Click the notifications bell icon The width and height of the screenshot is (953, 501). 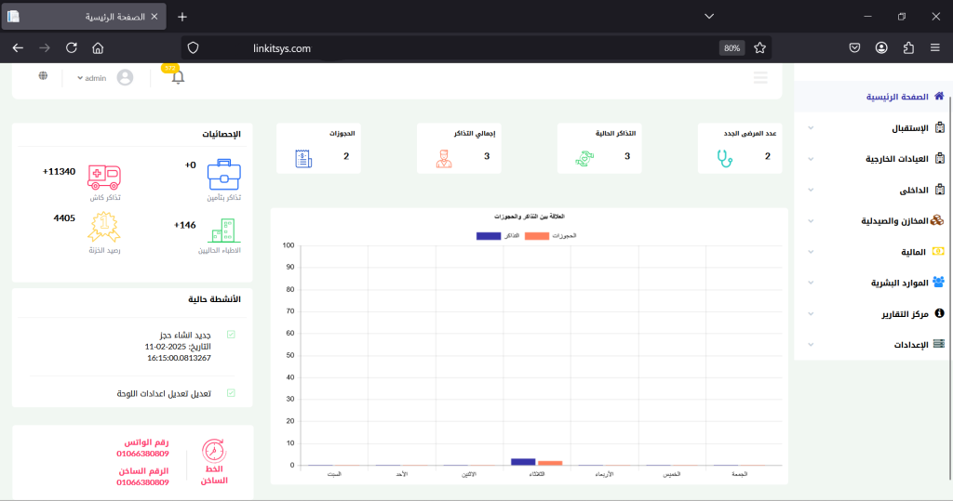tap(178, 78)
